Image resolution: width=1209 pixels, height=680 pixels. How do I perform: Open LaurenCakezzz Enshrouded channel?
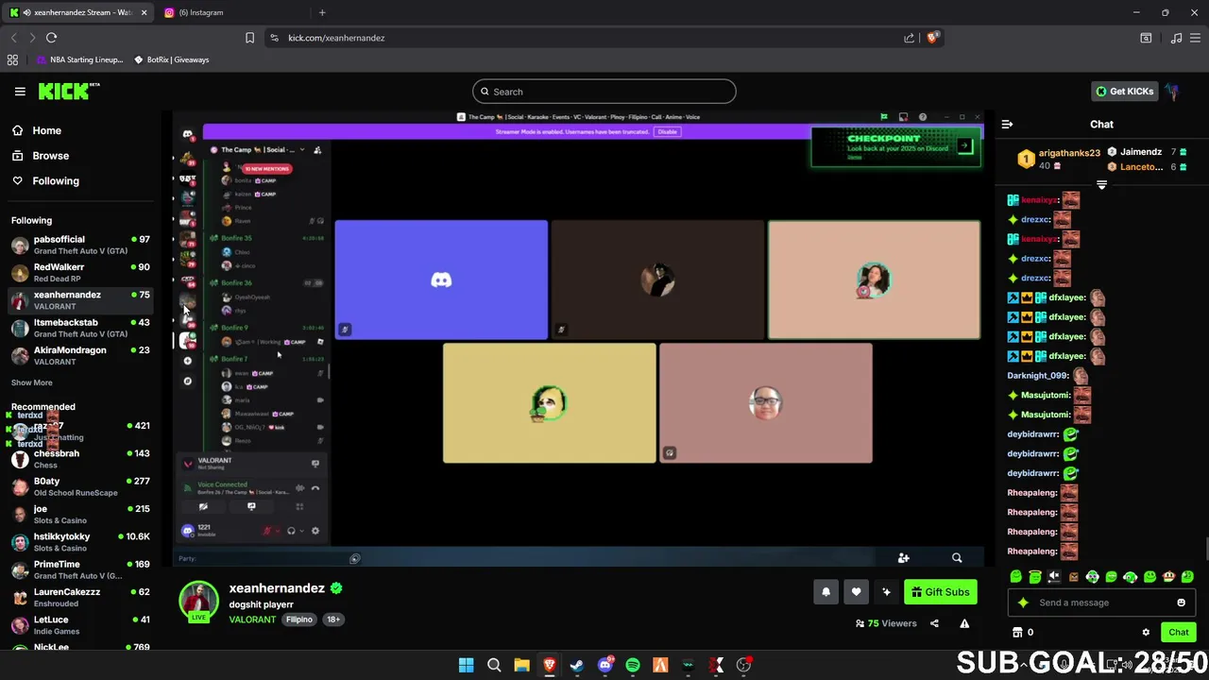point(79,598)
